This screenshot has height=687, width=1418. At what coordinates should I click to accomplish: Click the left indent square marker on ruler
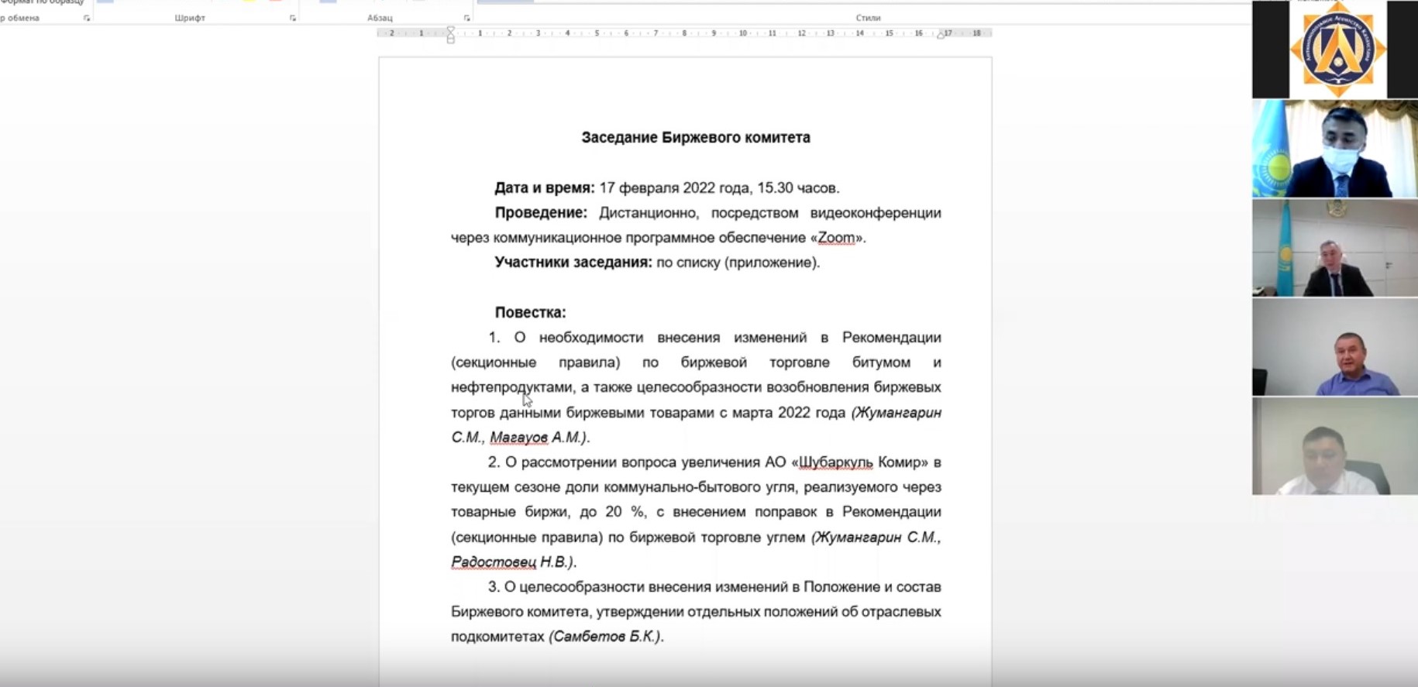coord(451,40)
